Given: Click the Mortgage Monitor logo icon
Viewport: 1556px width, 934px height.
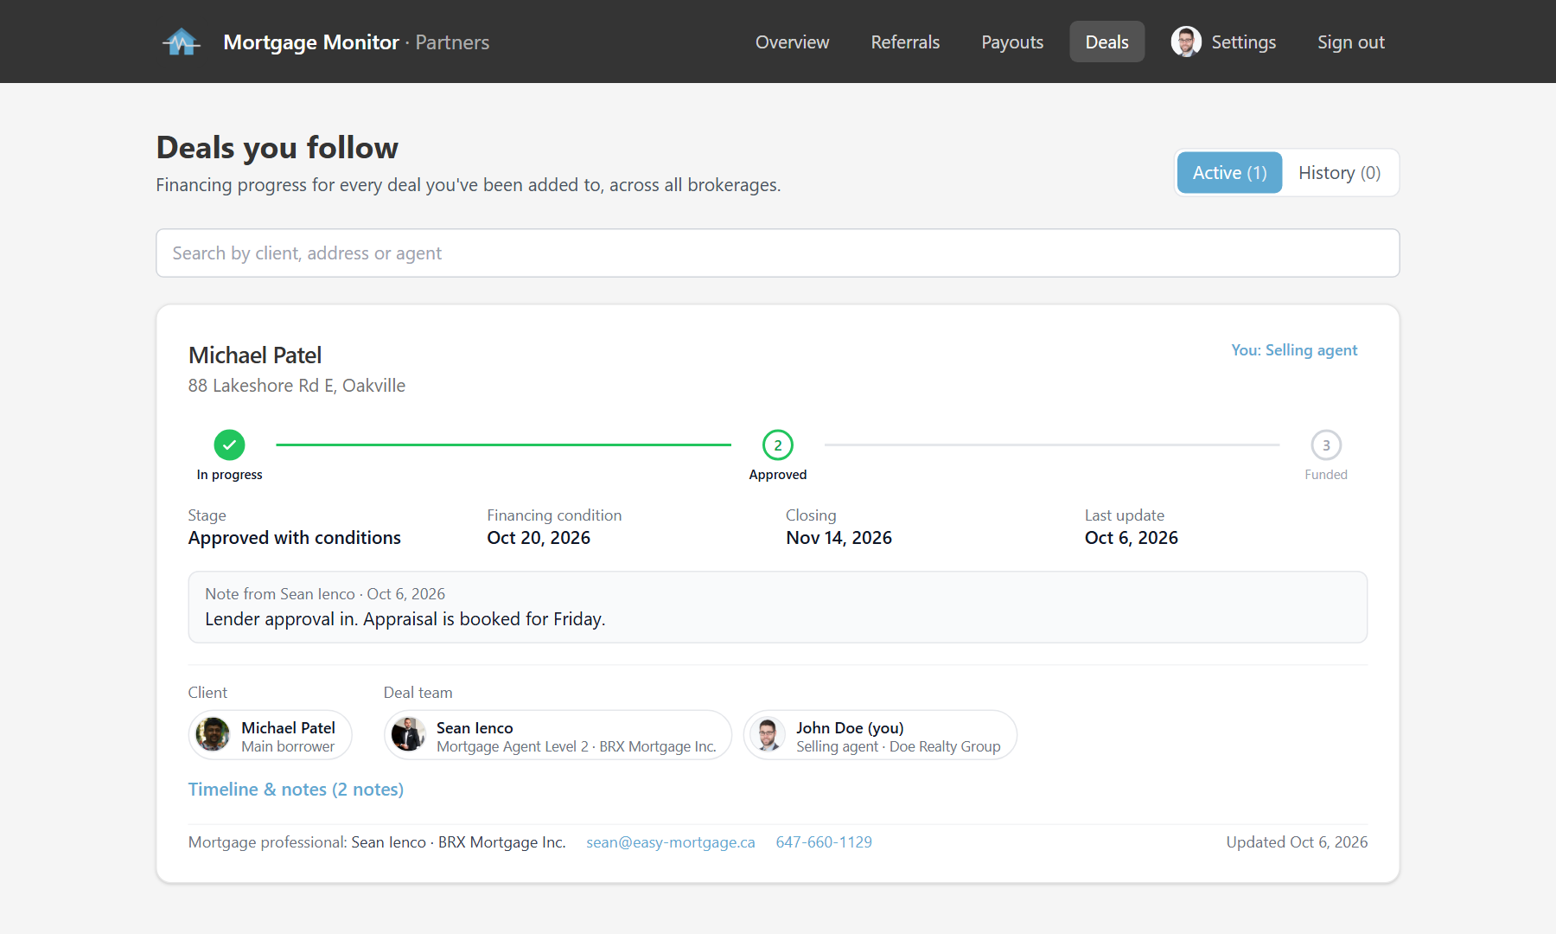Looking at the screenshot, I should pyautogui.click(x=182, y=42).
